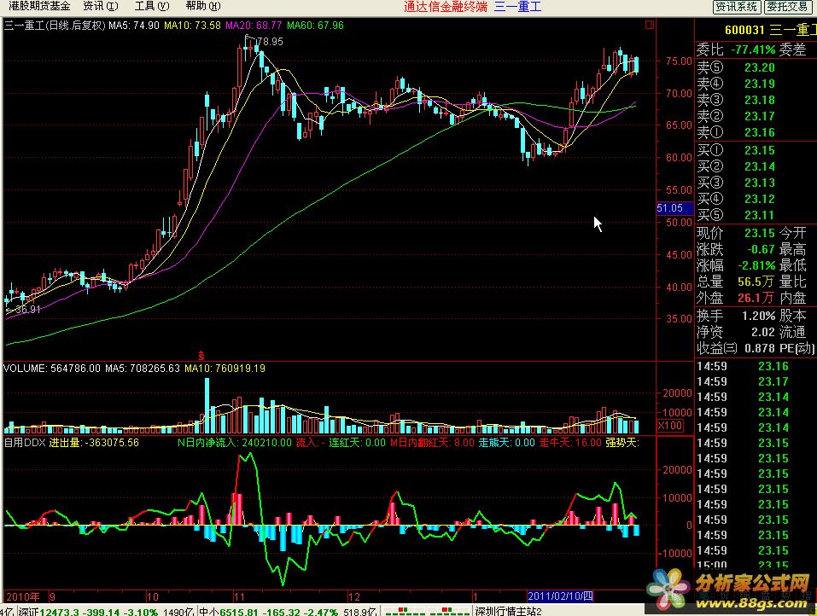Click the 现价 23.15 row
The height and width of the screenshot is (616, 817).
tap(736, 233)
